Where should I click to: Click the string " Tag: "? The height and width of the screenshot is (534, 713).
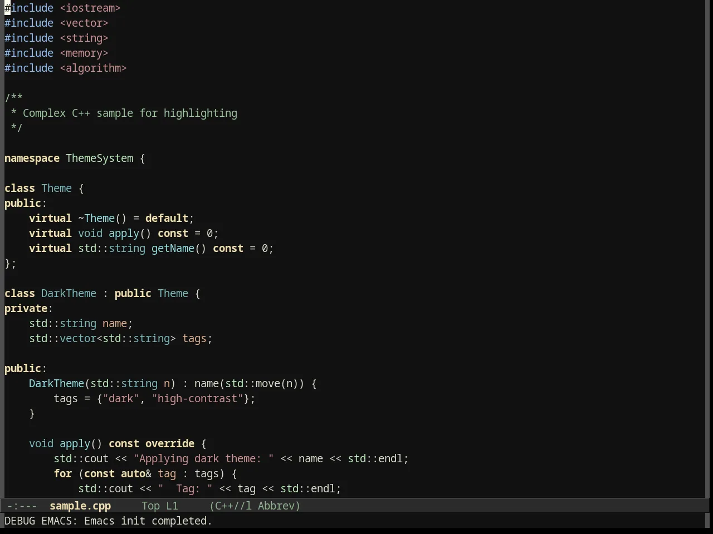tap(185, 488)
